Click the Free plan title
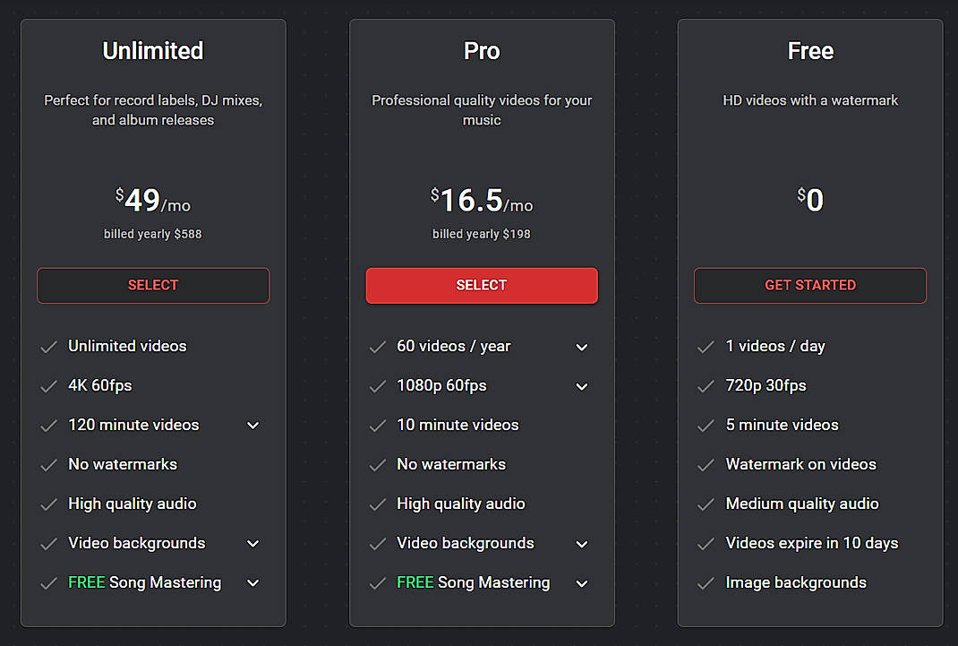Viewport: 958px width, 646px height. [x=810, y=51]
